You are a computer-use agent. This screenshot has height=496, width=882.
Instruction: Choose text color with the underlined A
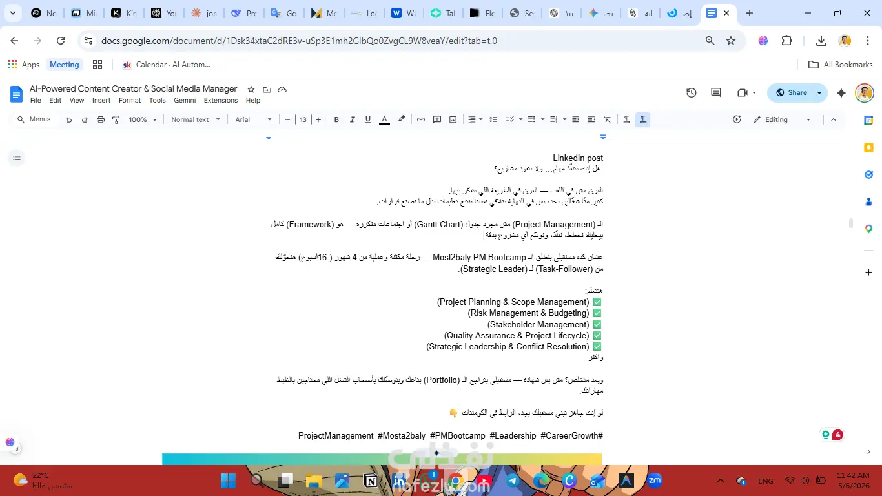(384, 119)
